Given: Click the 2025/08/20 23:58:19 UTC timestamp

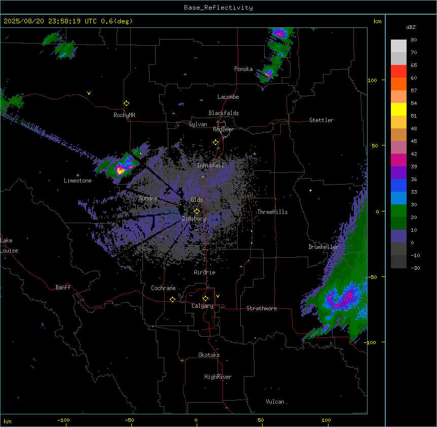Looking at the screenshot, I should [x=50, y=21].
